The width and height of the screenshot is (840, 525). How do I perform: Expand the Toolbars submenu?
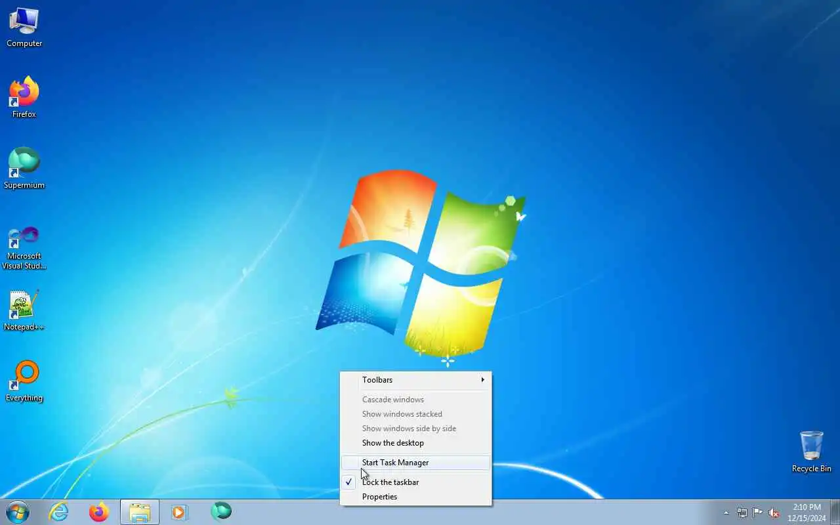(x=415, y=380)
